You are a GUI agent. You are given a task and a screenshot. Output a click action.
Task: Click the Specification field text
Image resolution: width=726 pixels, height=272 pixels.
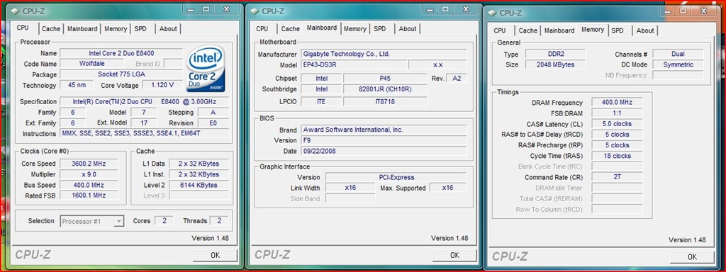pyautogui.click(x=144, y=101)
